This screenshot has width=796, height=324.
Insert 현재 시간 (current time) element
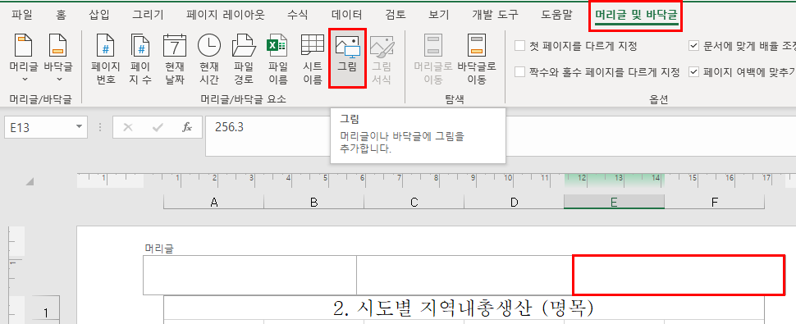pyautogui.click(x=209, y=58)
